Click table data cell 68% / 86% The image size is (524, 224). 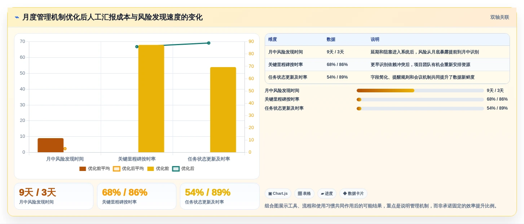[x=337, y=65]
